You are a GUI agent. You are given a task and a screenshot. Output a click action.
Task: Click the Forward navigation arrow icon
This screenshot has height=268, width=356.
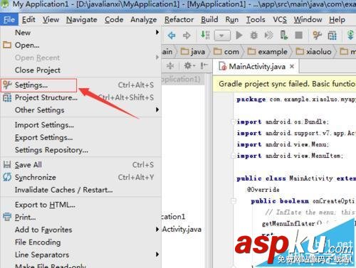point(187,36)
